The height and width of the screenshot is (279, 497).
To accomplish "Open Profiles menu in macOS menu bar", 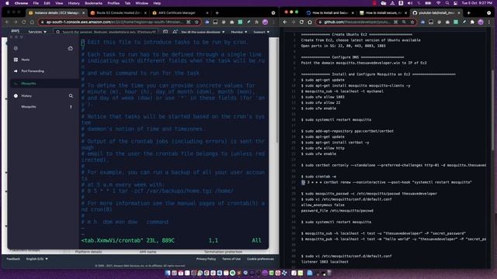I will tap(113, 3).
